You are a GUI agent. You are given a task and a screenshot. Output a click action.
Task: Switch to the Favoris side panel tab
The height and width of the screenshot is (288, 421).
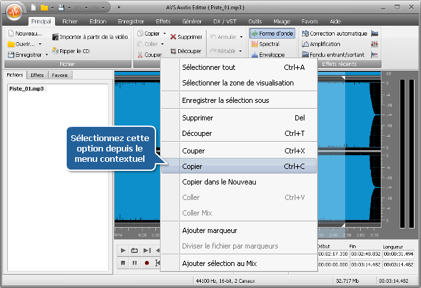60,75
